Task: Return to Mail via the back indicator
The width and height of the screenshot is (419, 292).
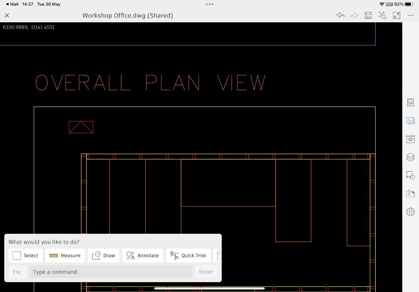Action: (12, 4)
